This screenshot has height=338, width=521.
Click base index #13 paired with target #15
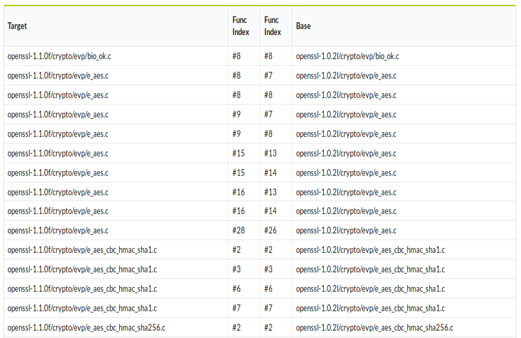(271, 154)
